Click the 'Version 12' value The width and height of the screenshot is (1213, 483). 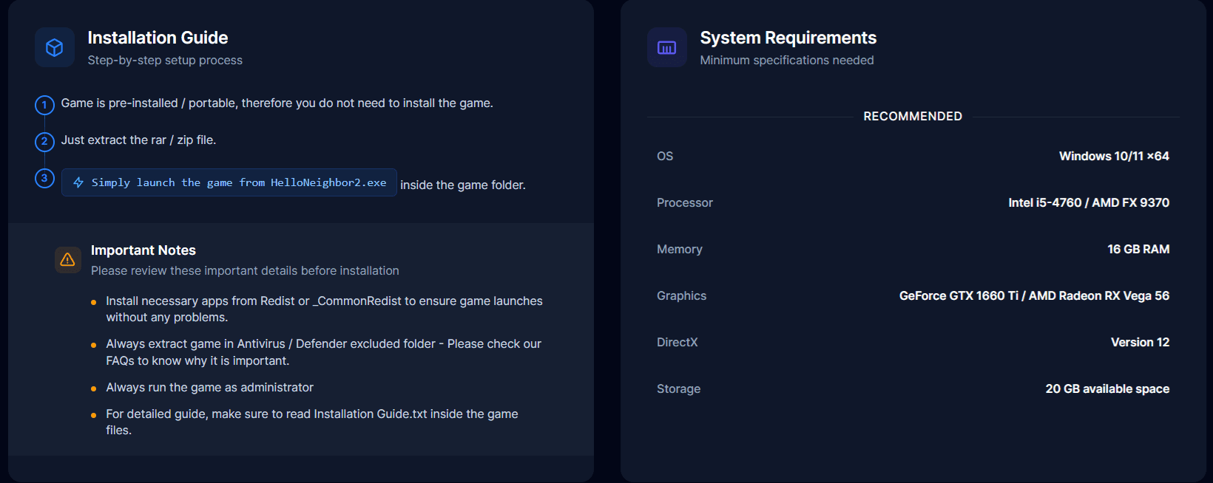coord(1140,343)
